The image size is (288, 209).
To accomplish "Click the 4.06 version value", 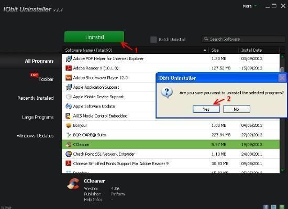I will (x=115, y=189).
